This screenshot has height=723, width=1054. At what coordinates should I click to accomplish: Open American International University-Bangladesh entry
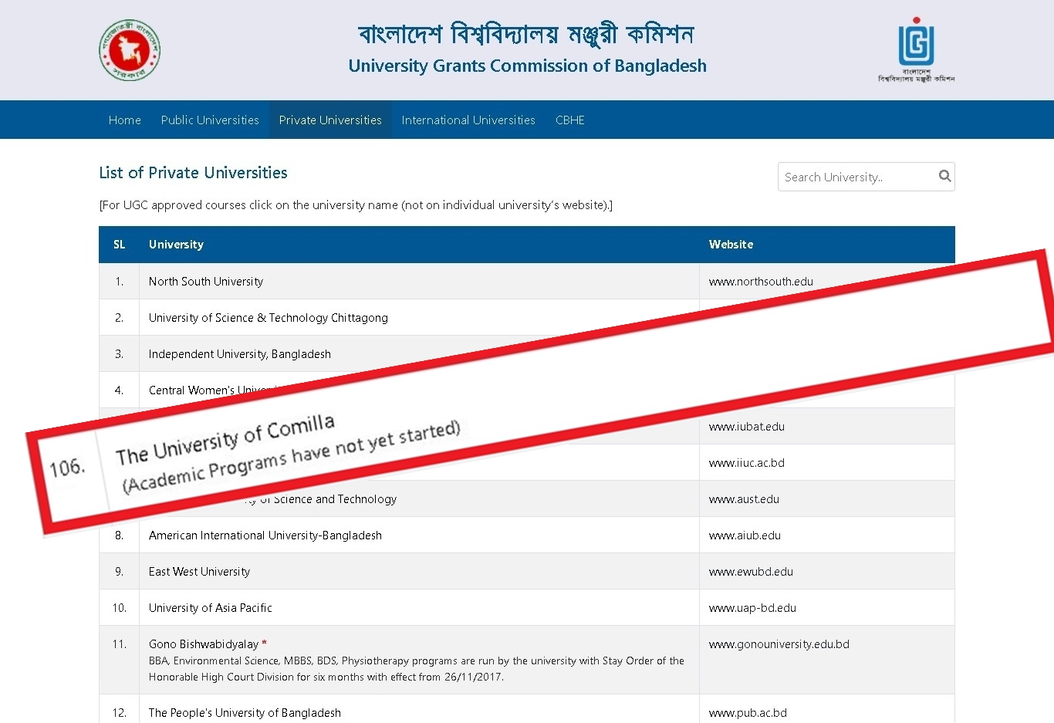(265, 535)
